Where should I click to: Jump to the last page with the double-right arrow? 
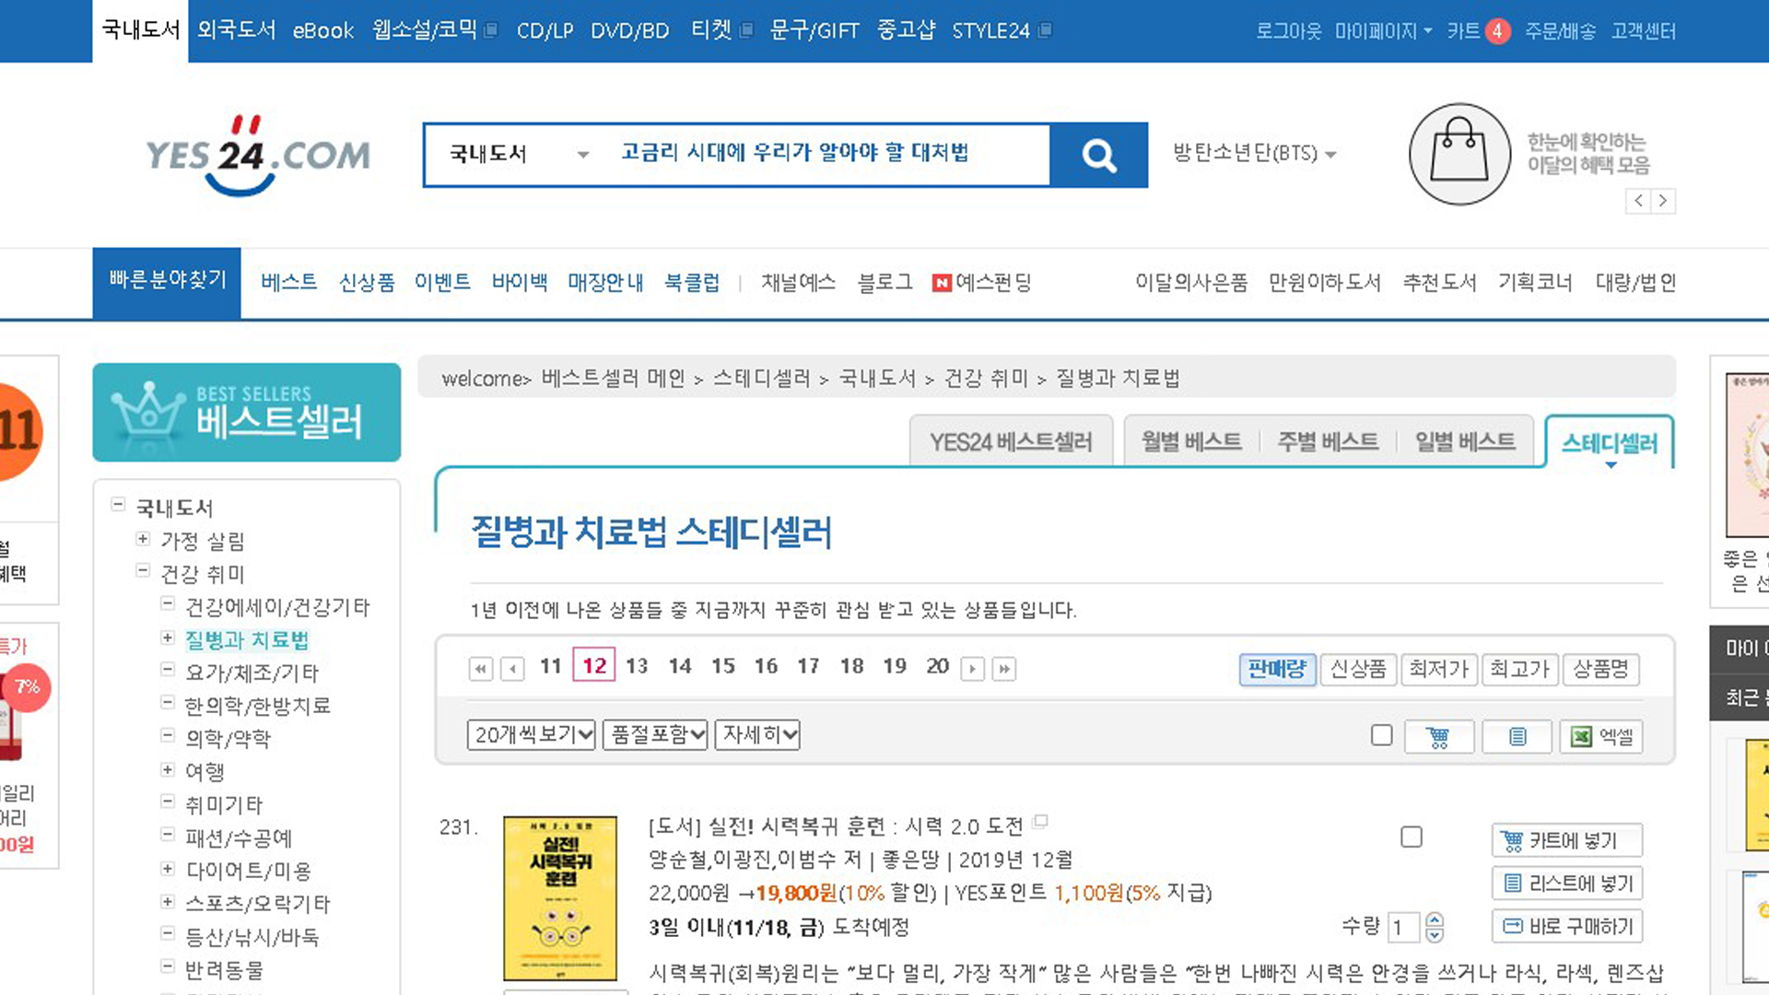click(1003, 668)
